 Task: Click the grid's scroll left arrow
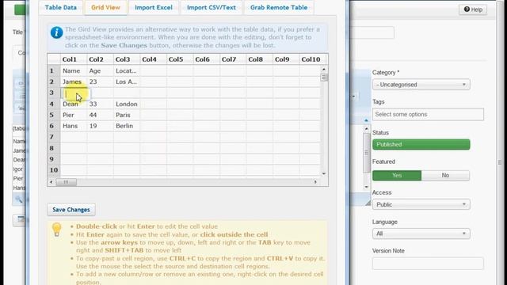click(x=51, y=182)
